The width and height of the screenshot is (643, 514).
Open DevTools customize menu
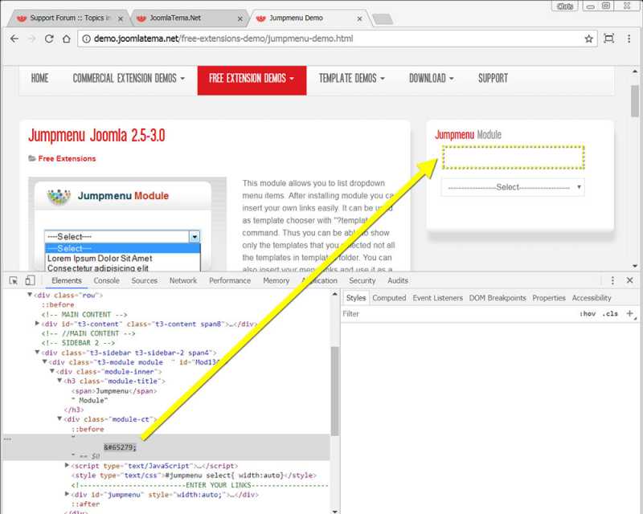tap(612, 280)
